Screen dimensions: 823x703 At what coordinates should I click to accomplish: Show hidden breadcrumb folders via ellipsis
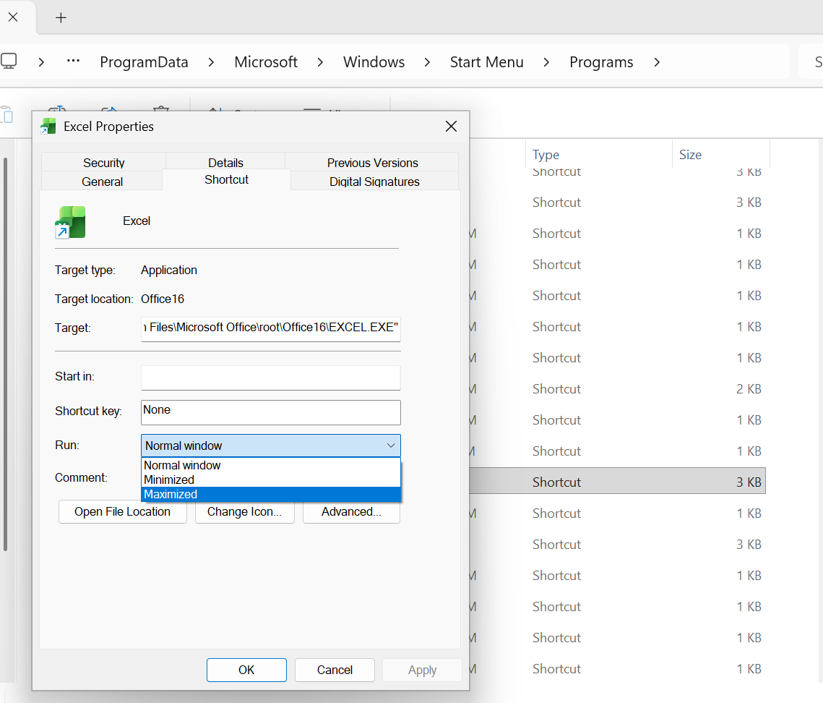(x=73, y=61)
